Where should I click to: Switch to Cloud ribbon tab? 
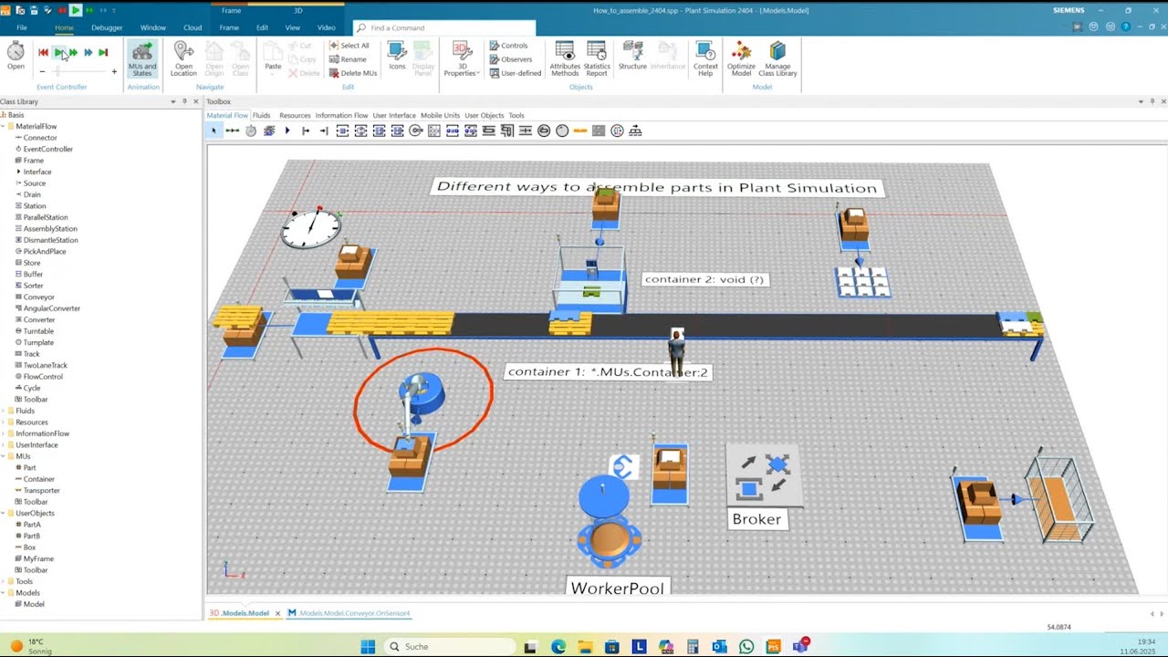pos(193,27)
